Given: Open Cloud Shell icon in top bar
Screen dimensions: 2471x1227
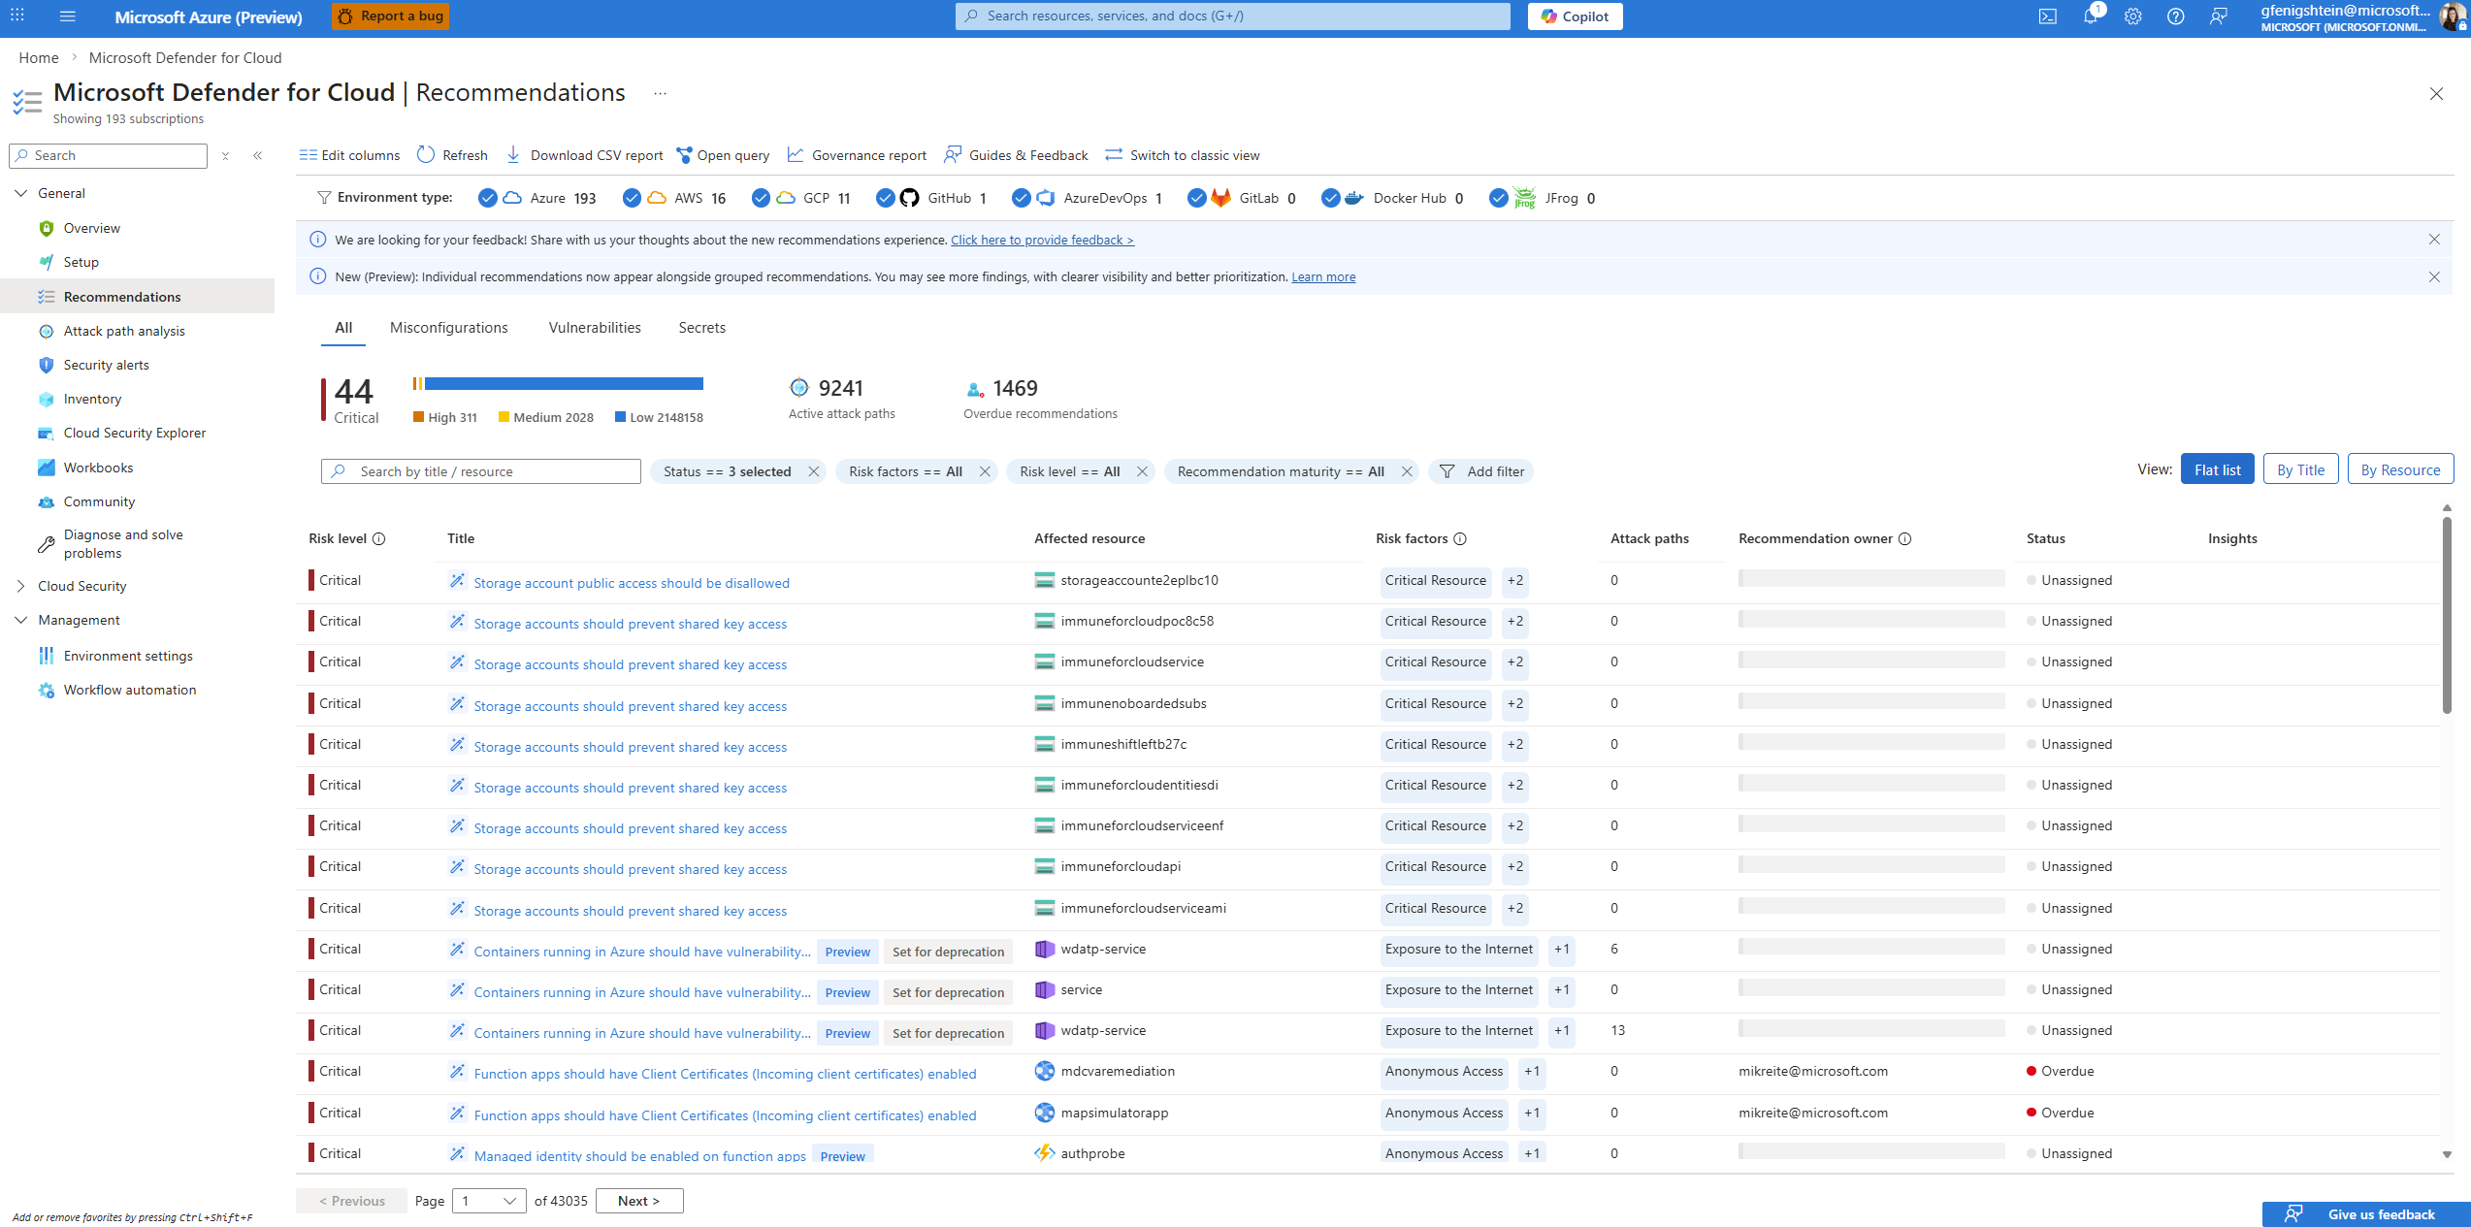Looking at the screenshot, I should (2047, 16).
